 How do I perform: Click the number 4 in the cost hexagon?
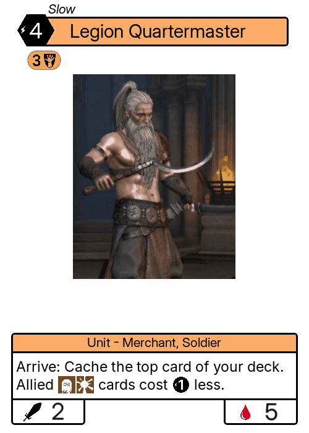pyautogui.click(x=36, y=31)
